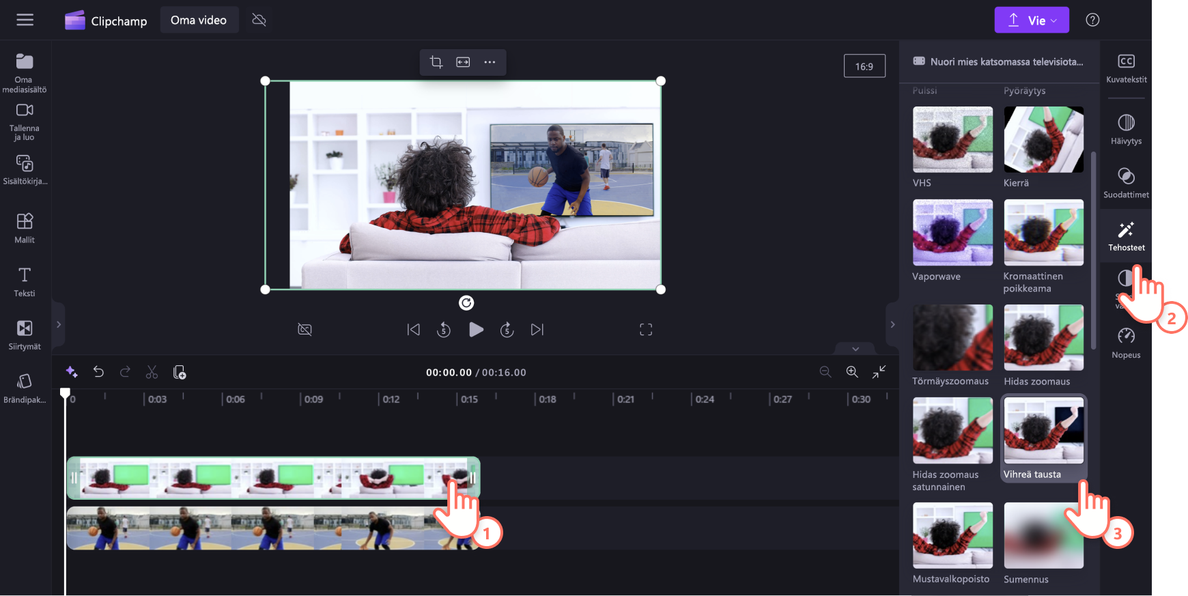Viewport: 1188px width, 596px height.
Task: Rewind five seconds
Action: (x=444, y=330)
